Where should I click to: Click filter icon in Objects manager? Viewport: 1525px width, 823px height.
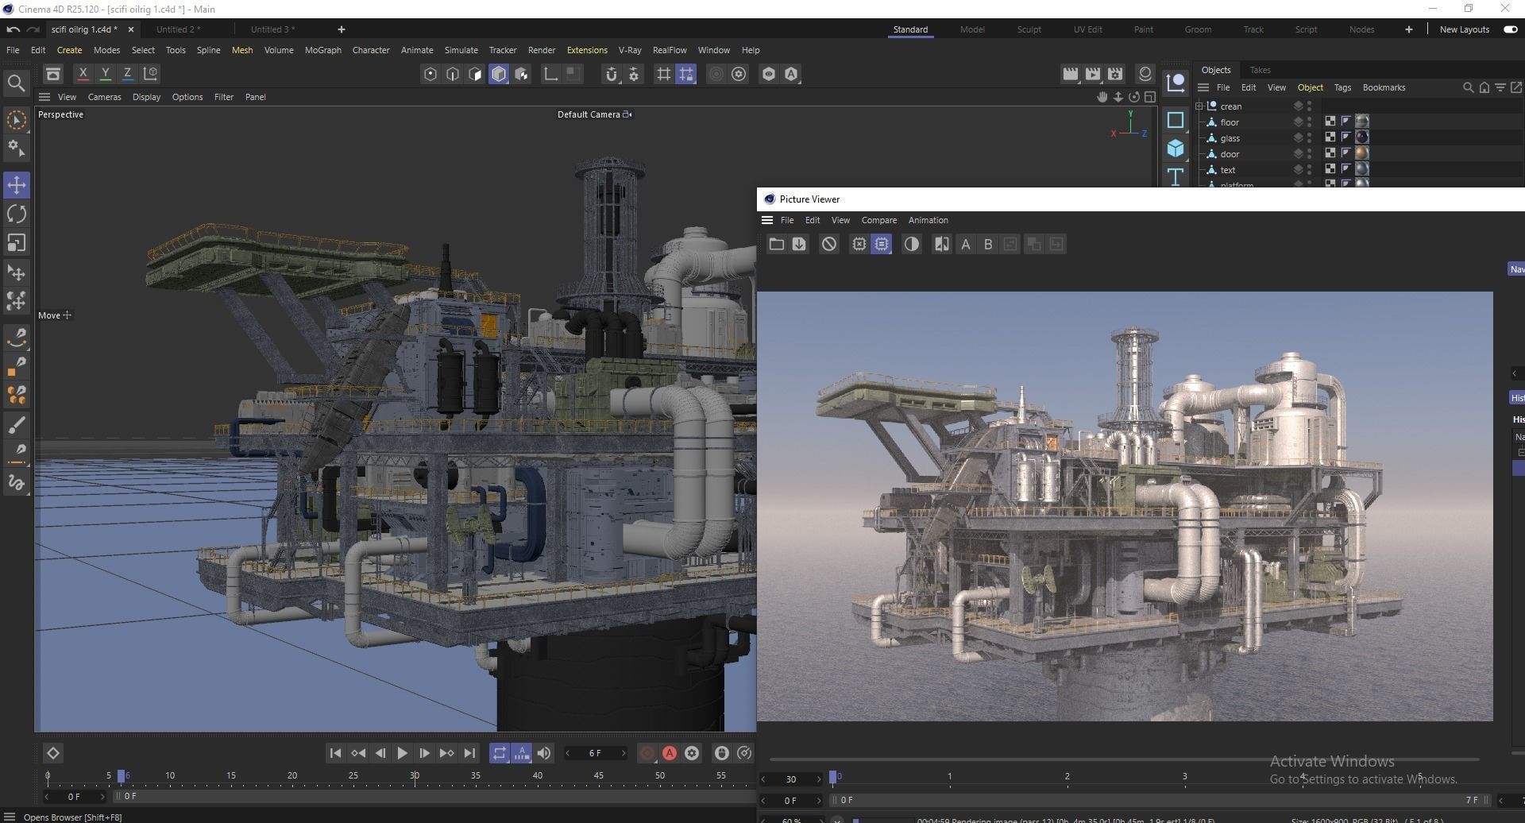pos(1500,87)
